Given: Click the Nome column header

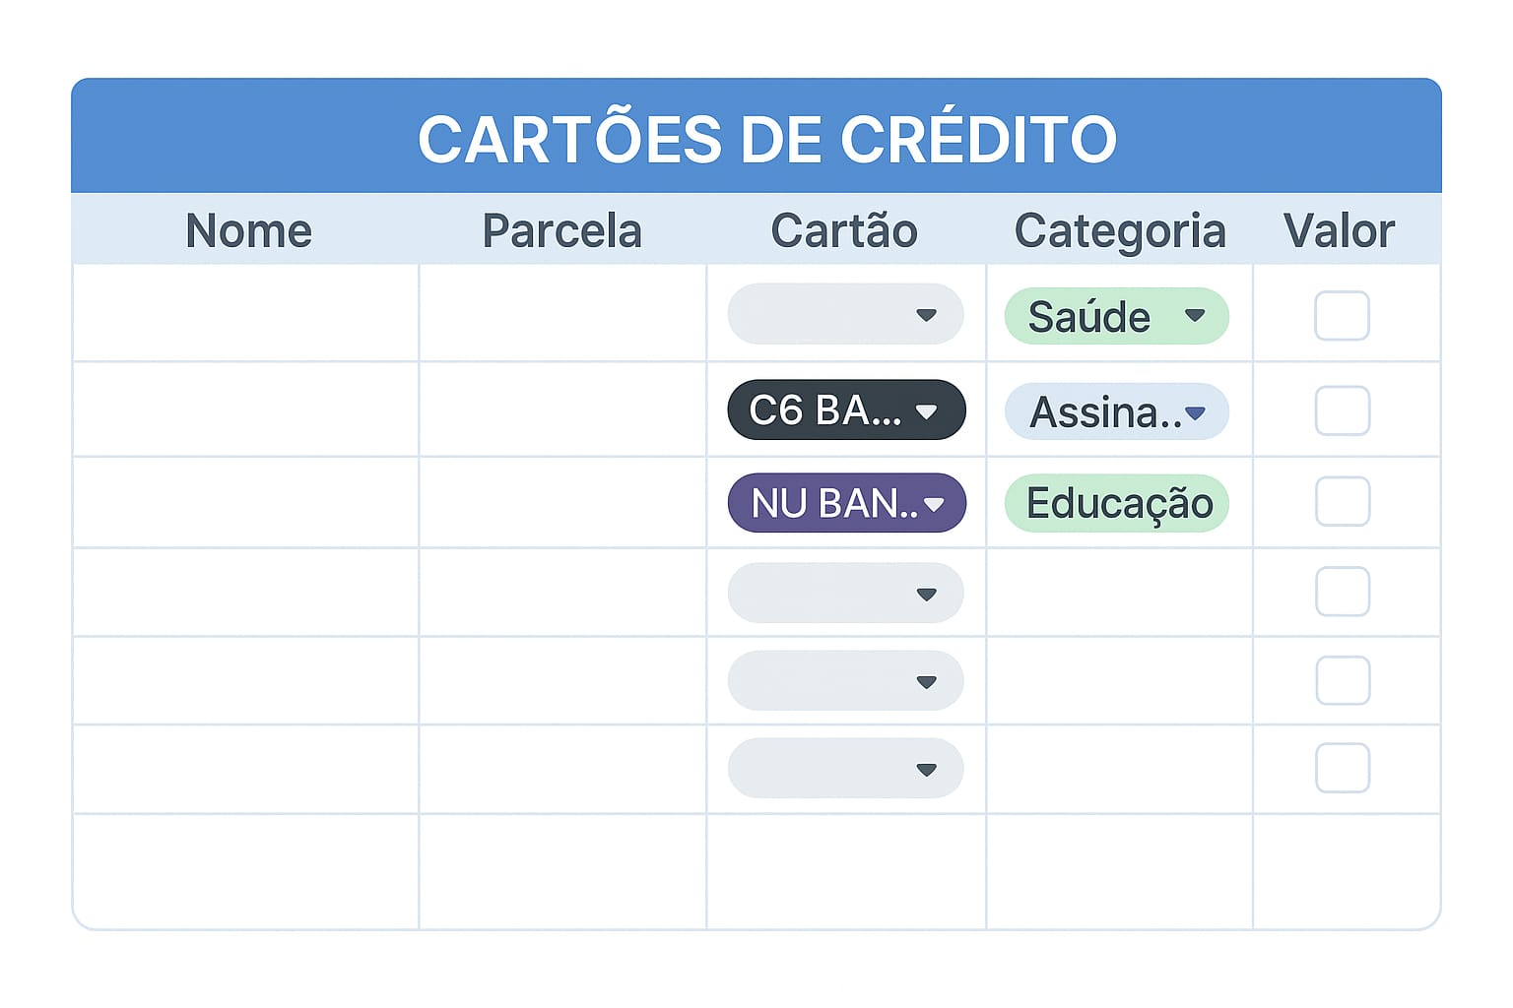Looking at the screenshot, I should (x=248, y=231).
